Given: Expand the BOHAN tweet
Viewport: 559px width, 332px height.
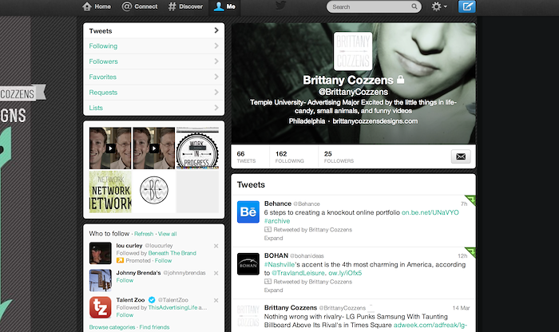Looking at the screenshot, I should (273, 290).
